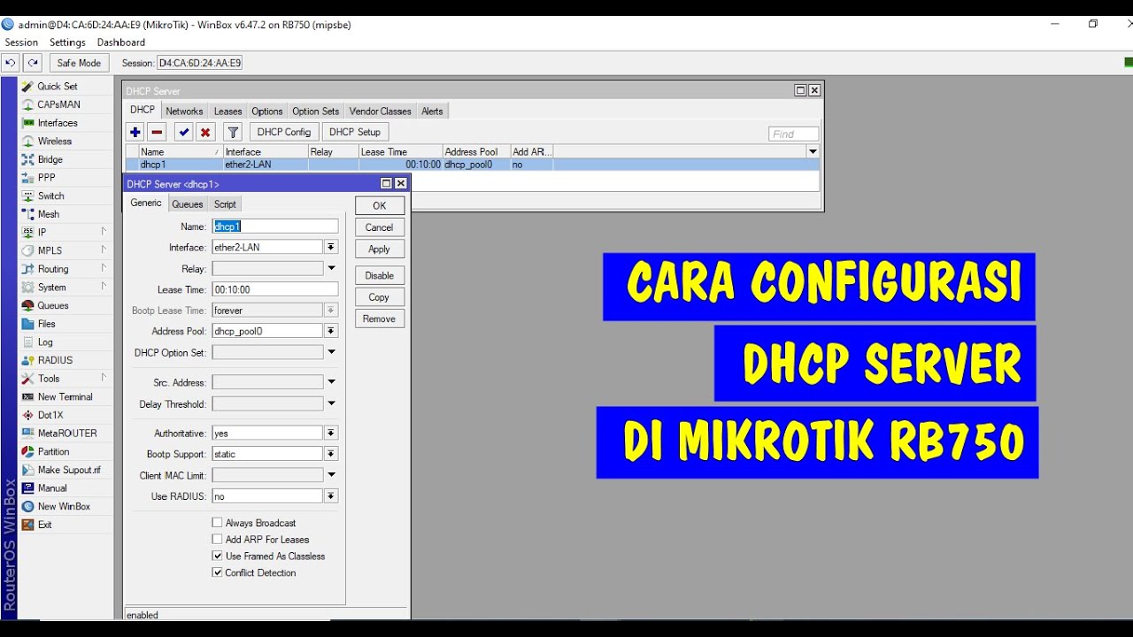Expand the DHCP Option Set arrow
The width and height of the screenshot is (1133, 637).
pos(331,352)
